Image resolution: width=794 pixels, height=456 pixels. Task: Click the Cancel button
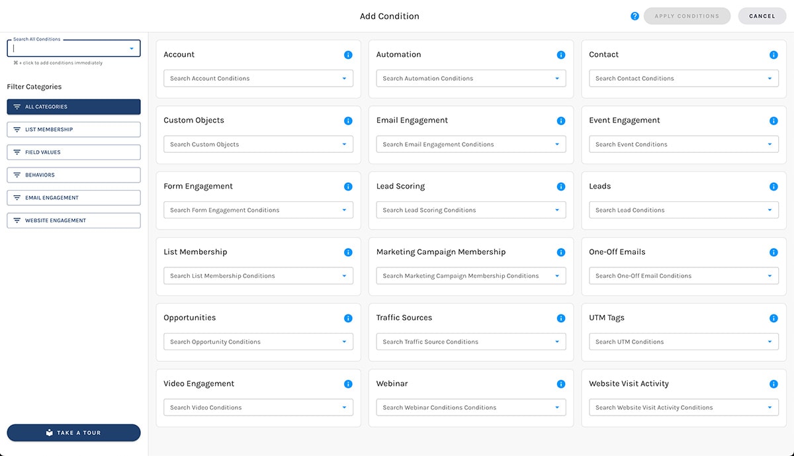(762, 16)
